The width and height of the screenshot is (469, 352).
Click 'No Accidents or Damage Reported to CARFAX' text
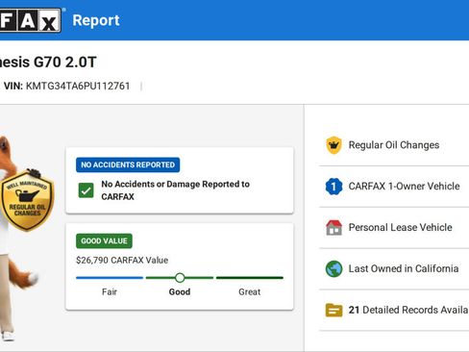point(176,190)
